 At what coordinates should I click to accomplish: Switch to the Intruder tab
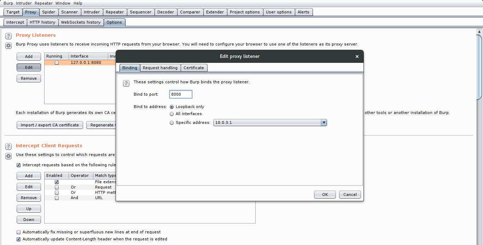point(92,12)
